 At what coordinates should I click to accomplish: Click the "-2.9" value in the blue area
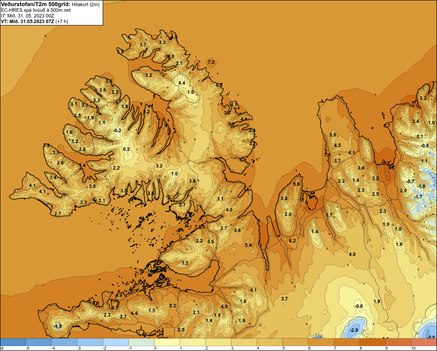[x=354, y=330]
